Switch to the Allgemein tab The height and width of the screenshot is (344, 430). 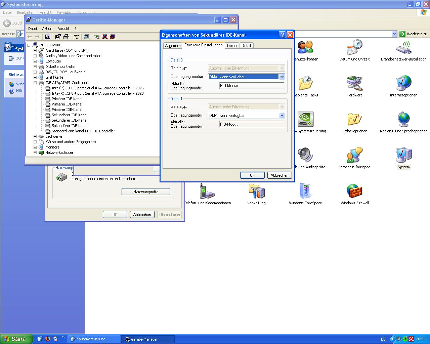(x=173, y=46)
